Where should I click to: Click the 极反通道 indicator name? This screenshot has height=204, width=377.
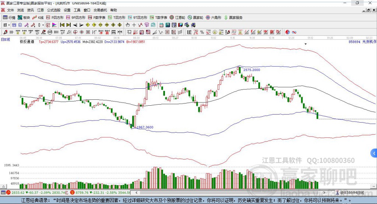(27, 42)
